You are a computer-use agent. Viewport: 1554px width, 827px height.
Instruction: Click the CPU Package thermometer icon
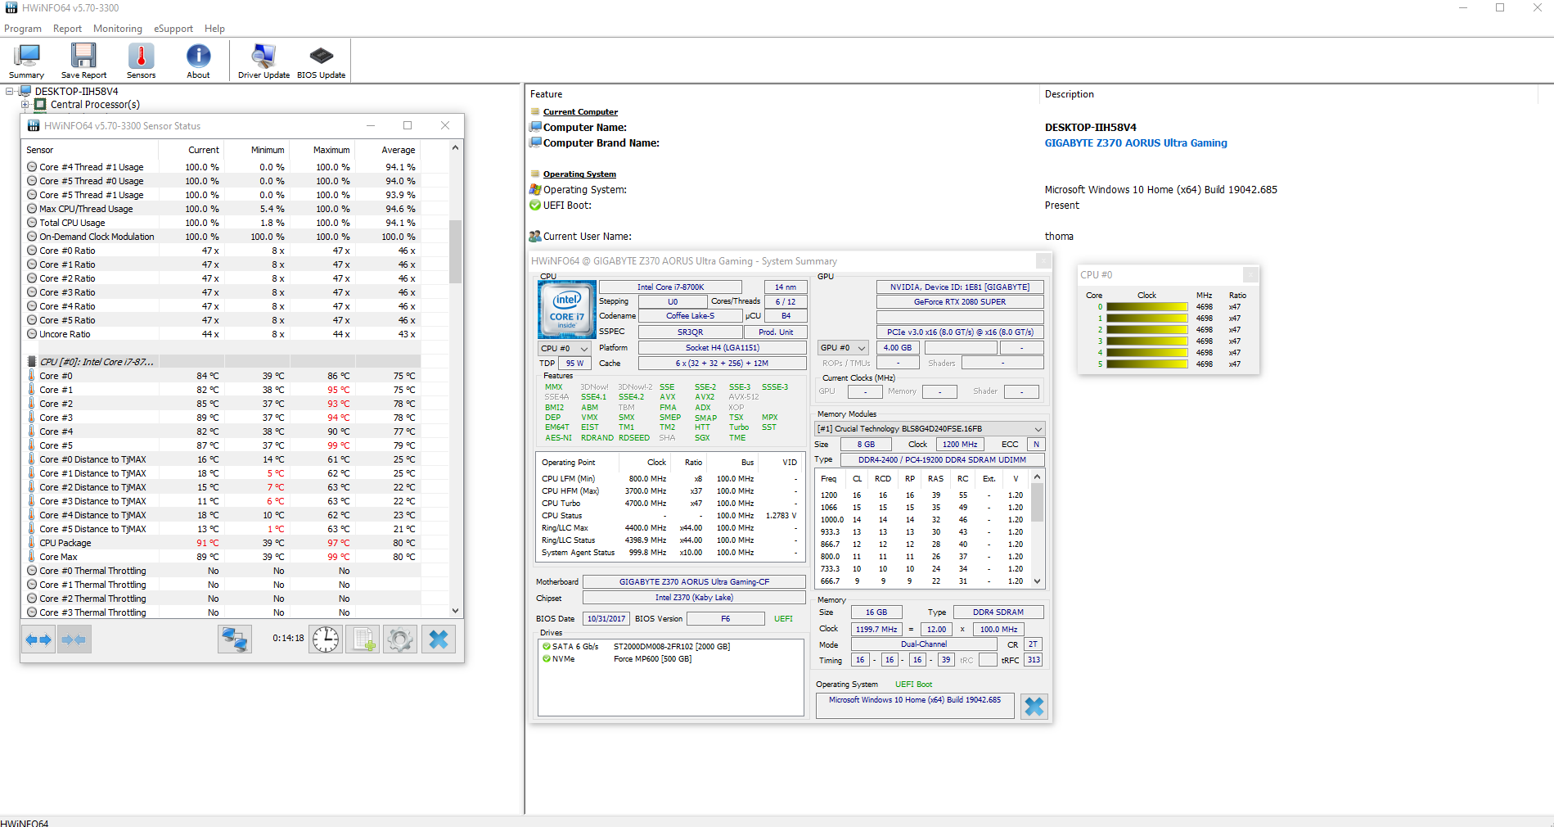(32, 543)
